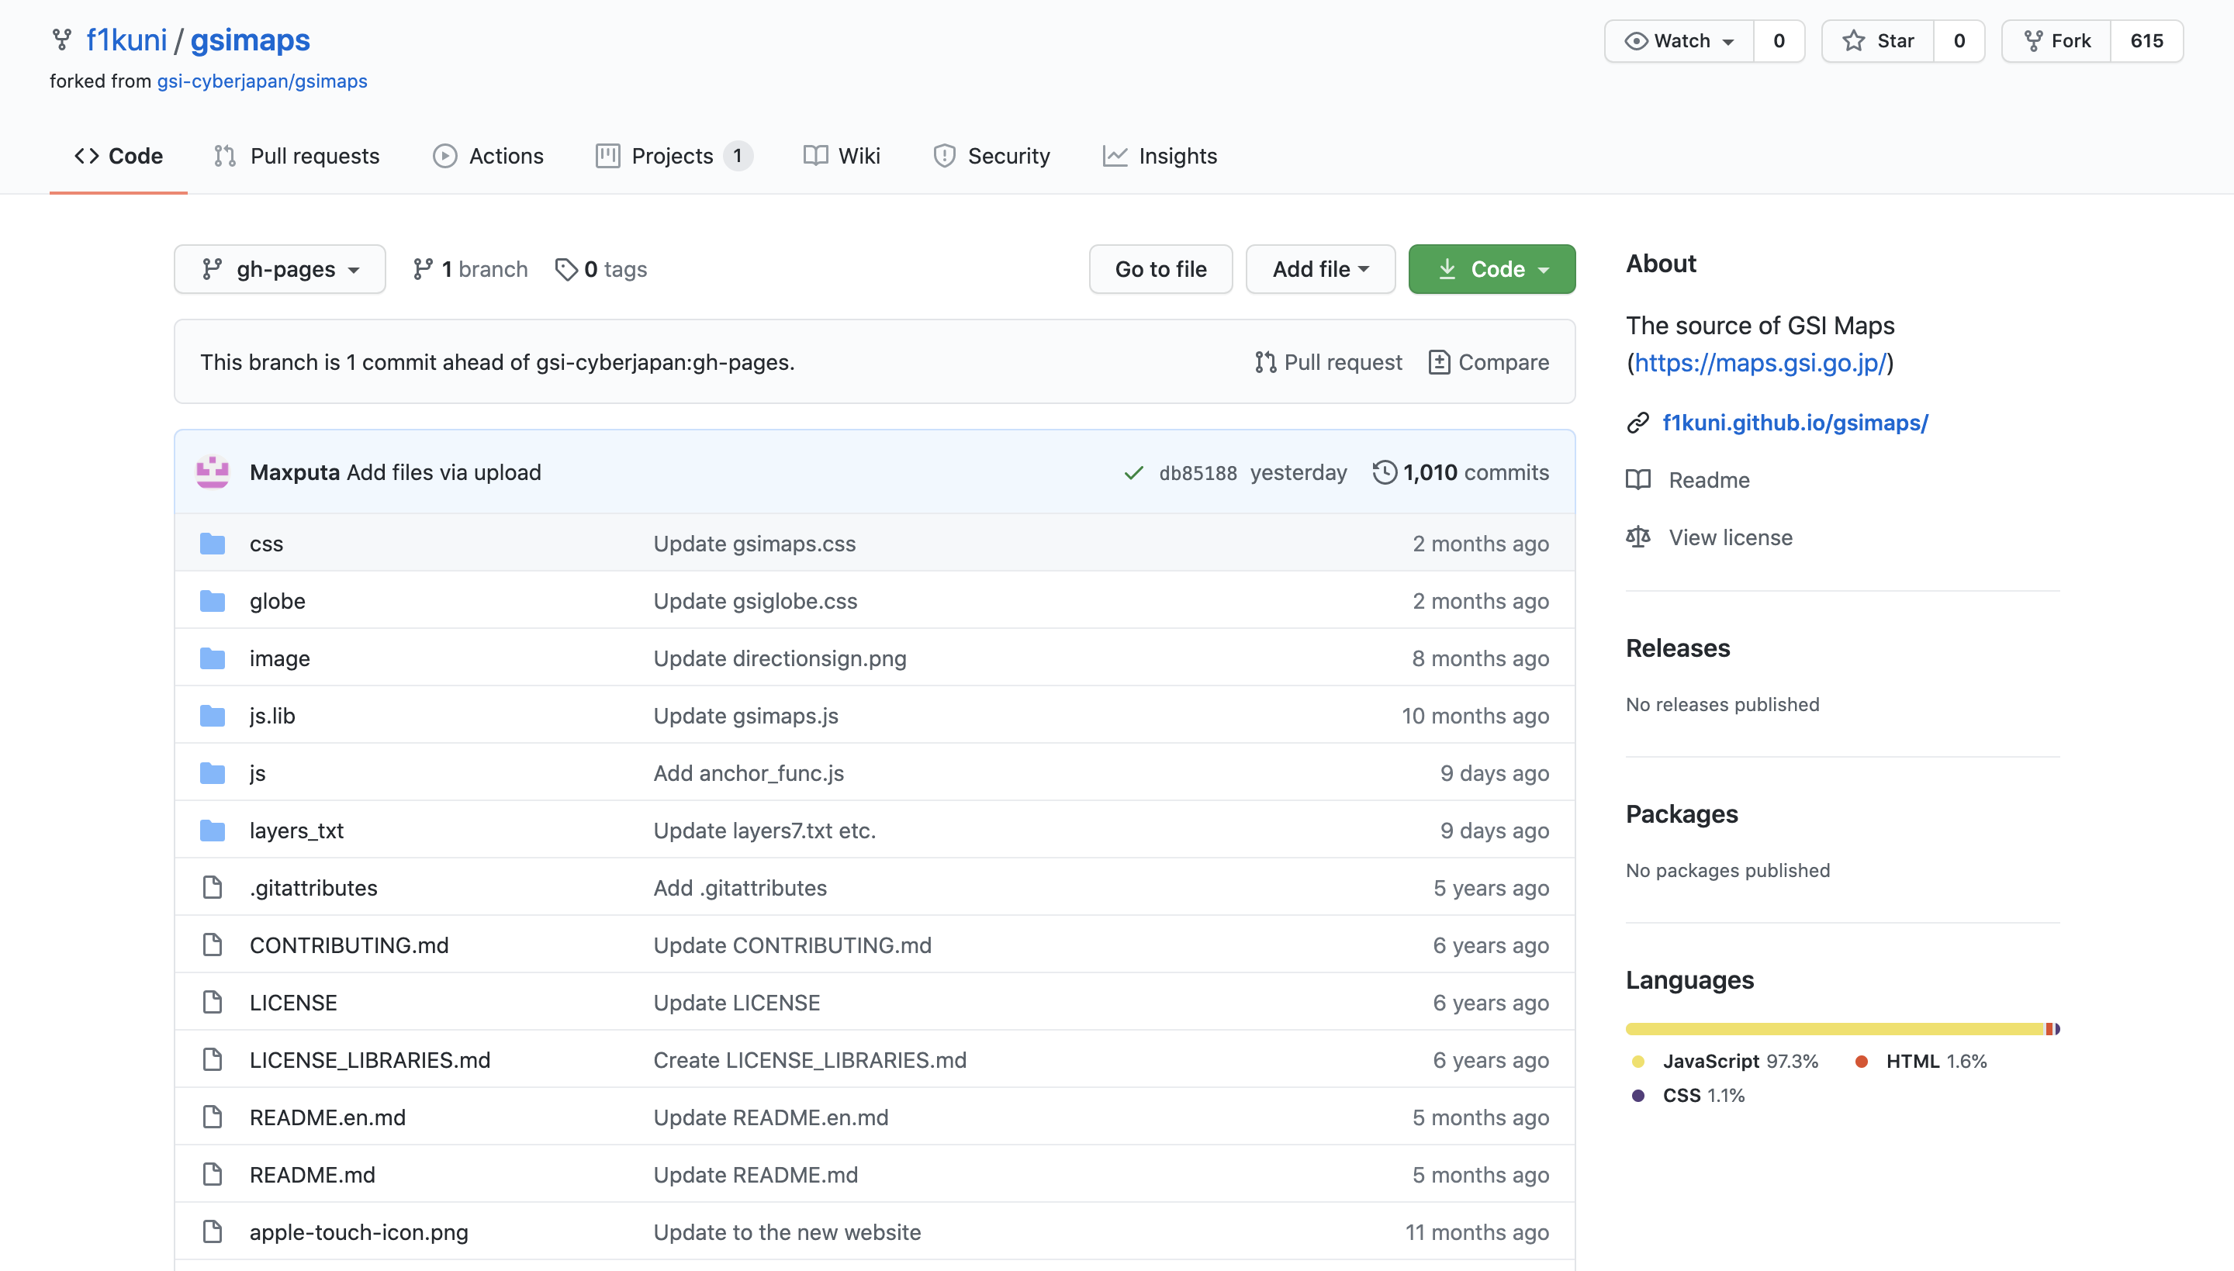This screenshot has height=1271, width=2234.
Task: Click the Readme book icon
Action: point(1638,479)
